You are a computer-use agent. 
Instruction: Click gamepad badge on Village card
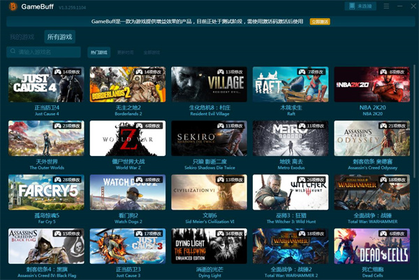coord(230,72)
